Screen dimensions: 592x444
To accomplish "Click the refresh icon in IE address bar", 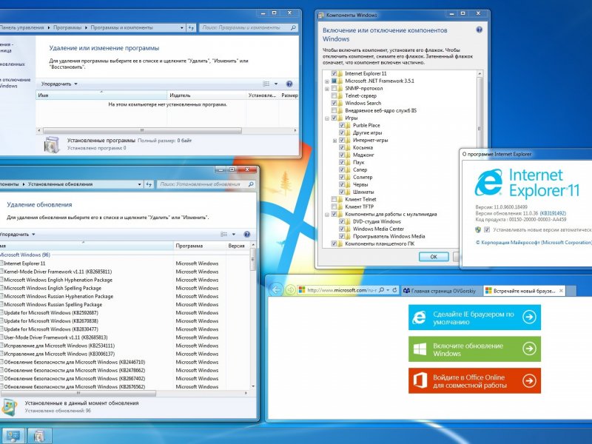I will 394,290.
